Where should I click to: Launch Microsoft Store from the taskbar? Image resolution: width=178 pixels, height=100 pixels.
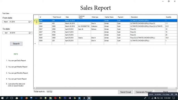click(17, 98)
